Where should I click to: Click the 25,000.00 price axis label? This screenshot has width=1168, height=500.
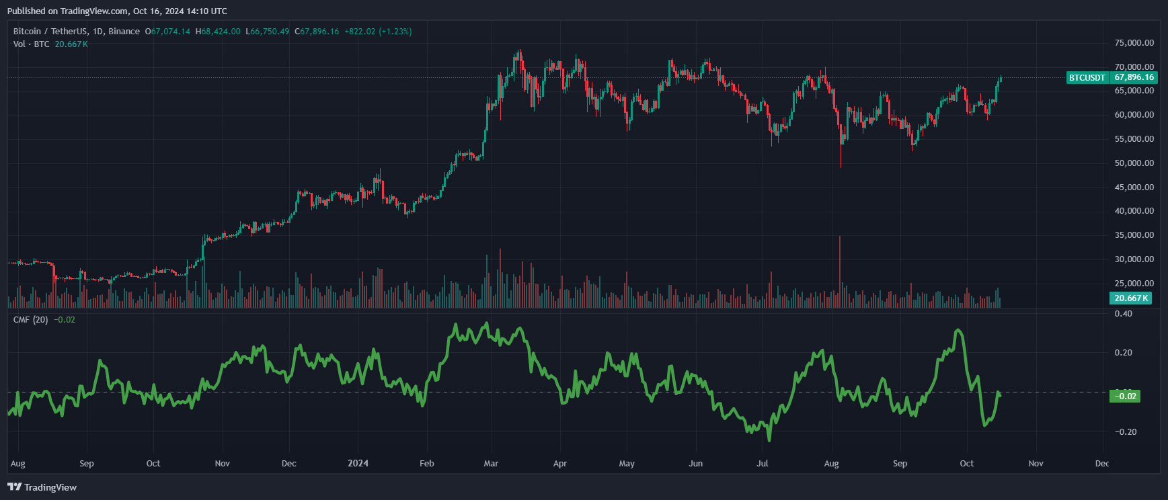tap(1134, 284)
